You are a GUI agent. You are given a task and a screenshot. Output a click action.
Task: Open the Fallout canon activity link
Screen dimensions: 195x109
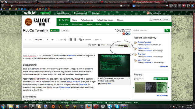[143, 48]
